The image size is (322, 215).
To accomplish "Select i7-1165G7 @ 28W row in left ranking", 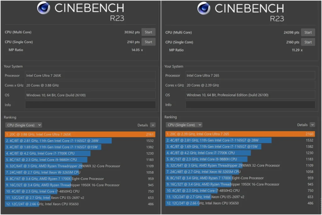I will coord(80,141).
